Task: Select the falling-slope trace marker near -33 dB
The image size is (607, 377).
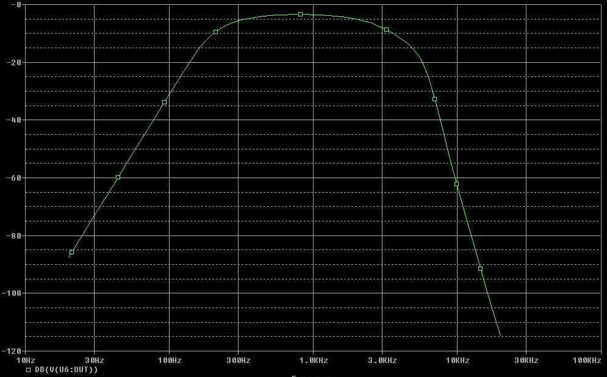Action: point(434,99)
